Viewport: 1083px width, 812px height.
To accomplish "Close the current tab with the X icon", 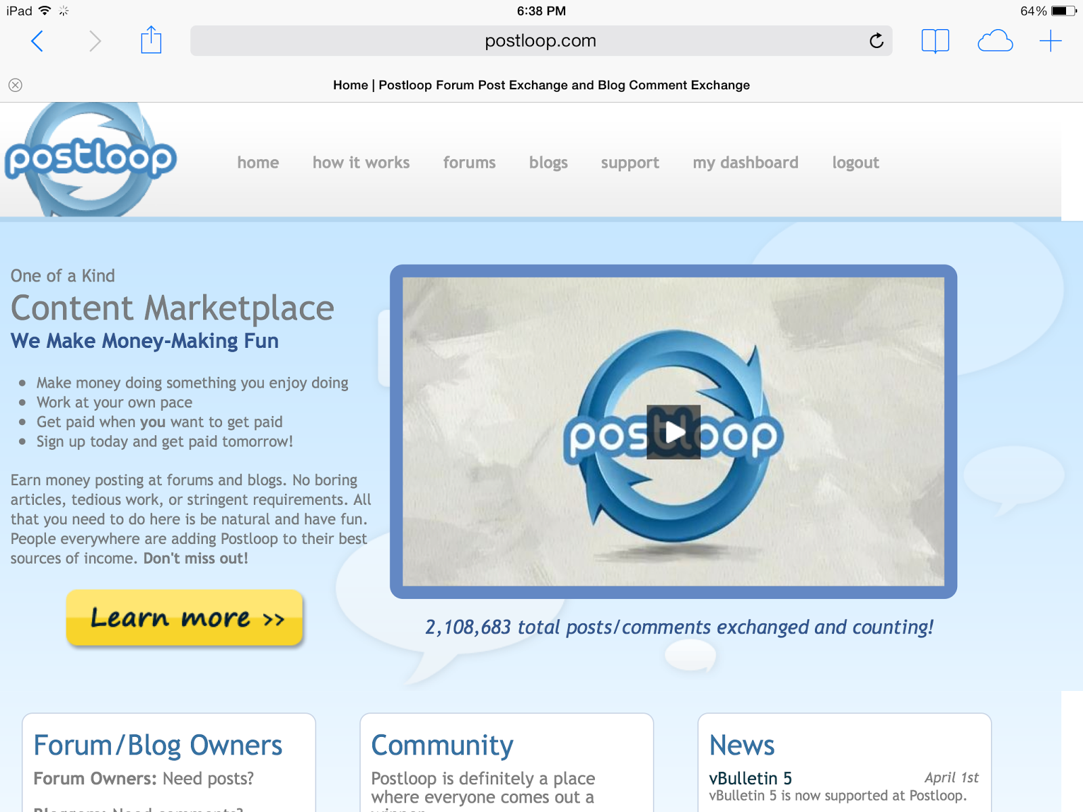I will point(16,85).
